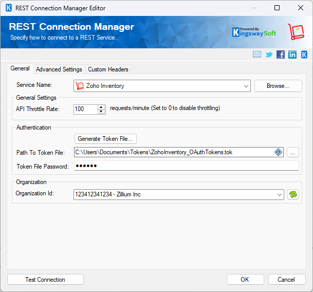
Task: Click the red Zoho Inventory icon in banner
Action: (x=296, y=32)
